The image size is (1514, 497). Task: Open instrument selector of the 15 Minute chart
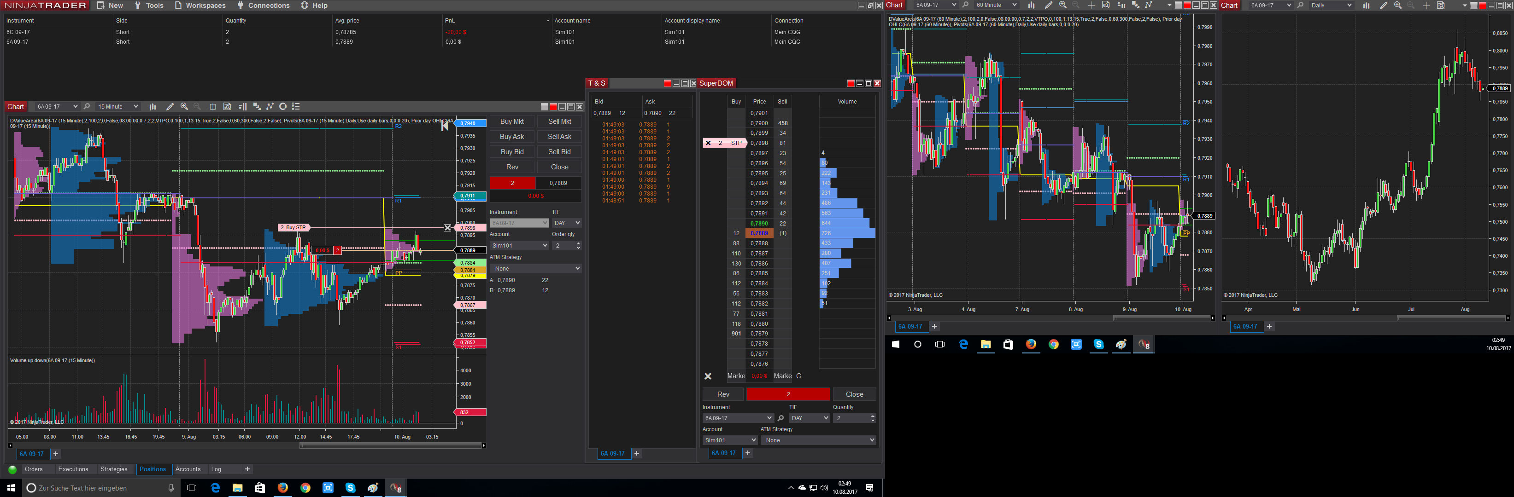57,107
